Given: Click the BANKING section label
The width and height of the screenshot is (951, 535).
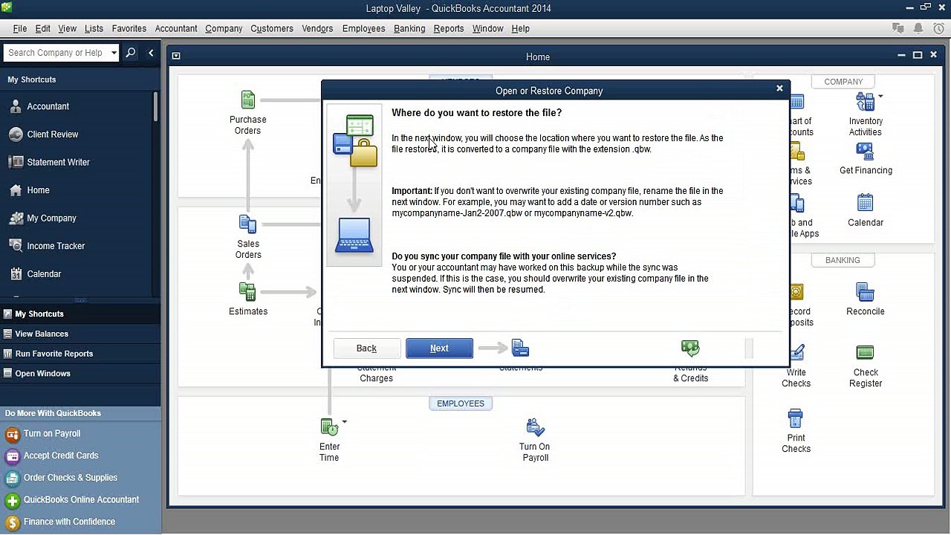Looking at the screenshot, I should tap(843, 260).
